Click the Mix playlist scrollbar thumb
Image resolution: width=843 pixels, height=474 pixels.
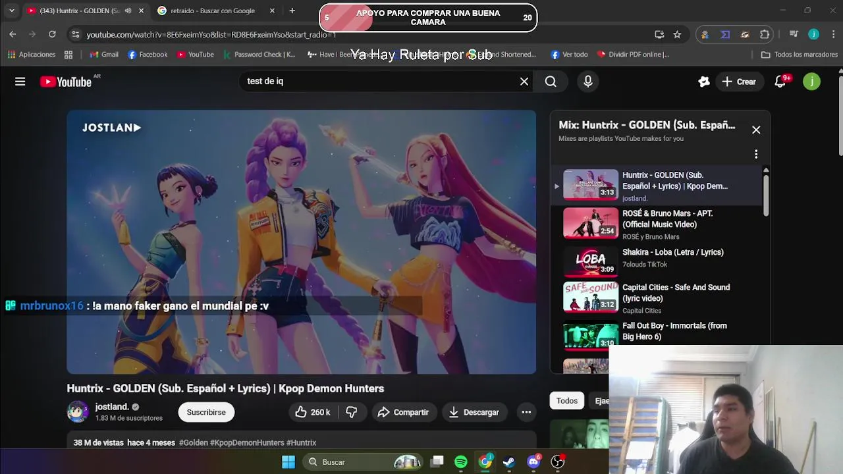[x=766, y=194]
